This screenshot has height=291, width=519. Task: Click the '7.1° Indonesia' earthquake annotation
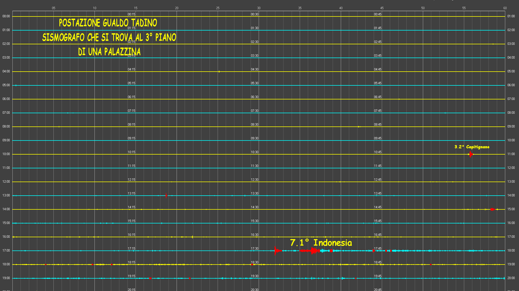tap(321, 243)
